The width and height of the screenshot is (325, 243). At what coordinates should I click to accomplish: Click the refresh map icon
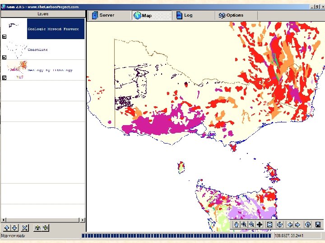pos(279,225)
